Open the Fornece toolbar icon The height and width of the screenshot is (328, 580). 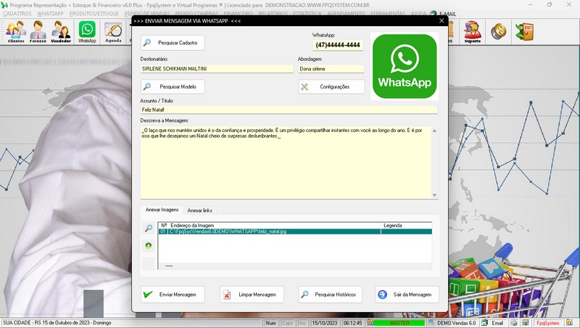[38, 32]
